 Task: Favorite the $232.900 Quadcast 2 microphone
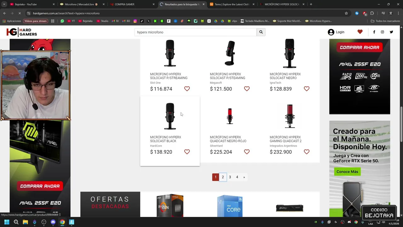coord(307,152)
